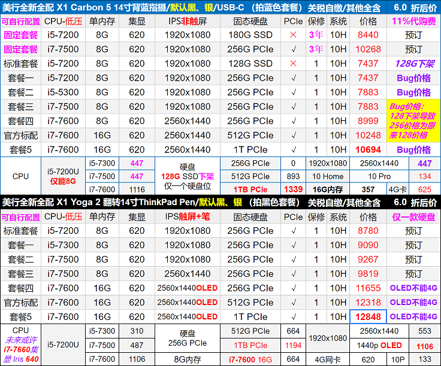Image resolution: width=441 pixels, height=366 pixels.
Task: Select the Yoga price '8780'
Action: 368,231
